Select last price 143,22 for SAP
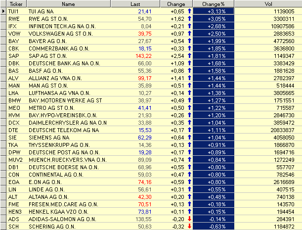The image size is (302, 230). point(143,56)
